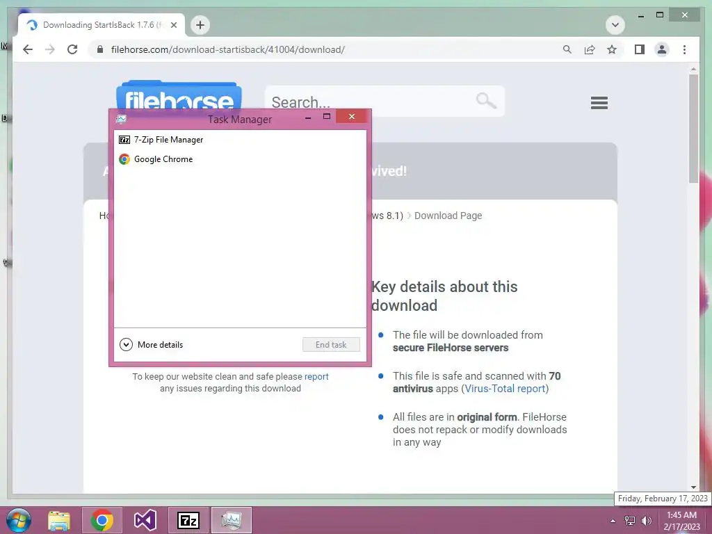The height and width of the screenshot is (534, 712).
Task: Select the Downloading StartIsBack tab
Action: 102,25
